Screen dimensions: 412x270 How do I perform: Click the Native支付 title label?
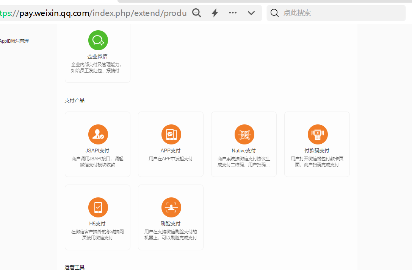[244, 151]
